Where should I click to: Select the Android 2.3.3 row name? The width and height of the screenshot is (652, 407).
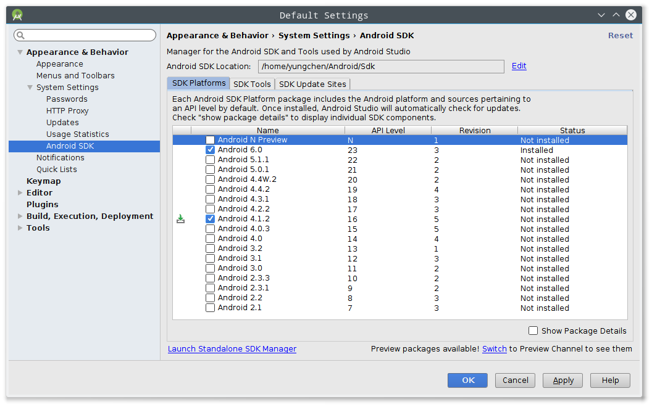244,278
